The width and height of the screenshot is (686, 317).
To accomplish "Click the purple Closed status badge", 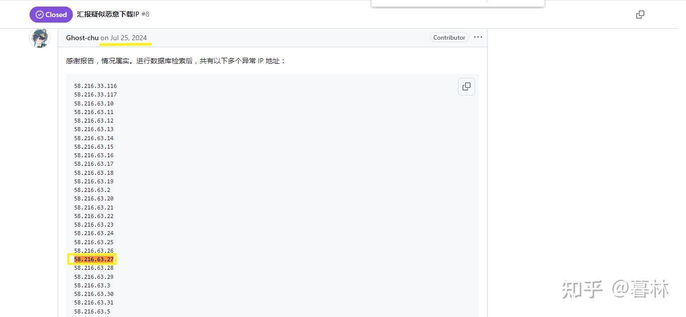I will pyautogui.click(x=51, y=15).
